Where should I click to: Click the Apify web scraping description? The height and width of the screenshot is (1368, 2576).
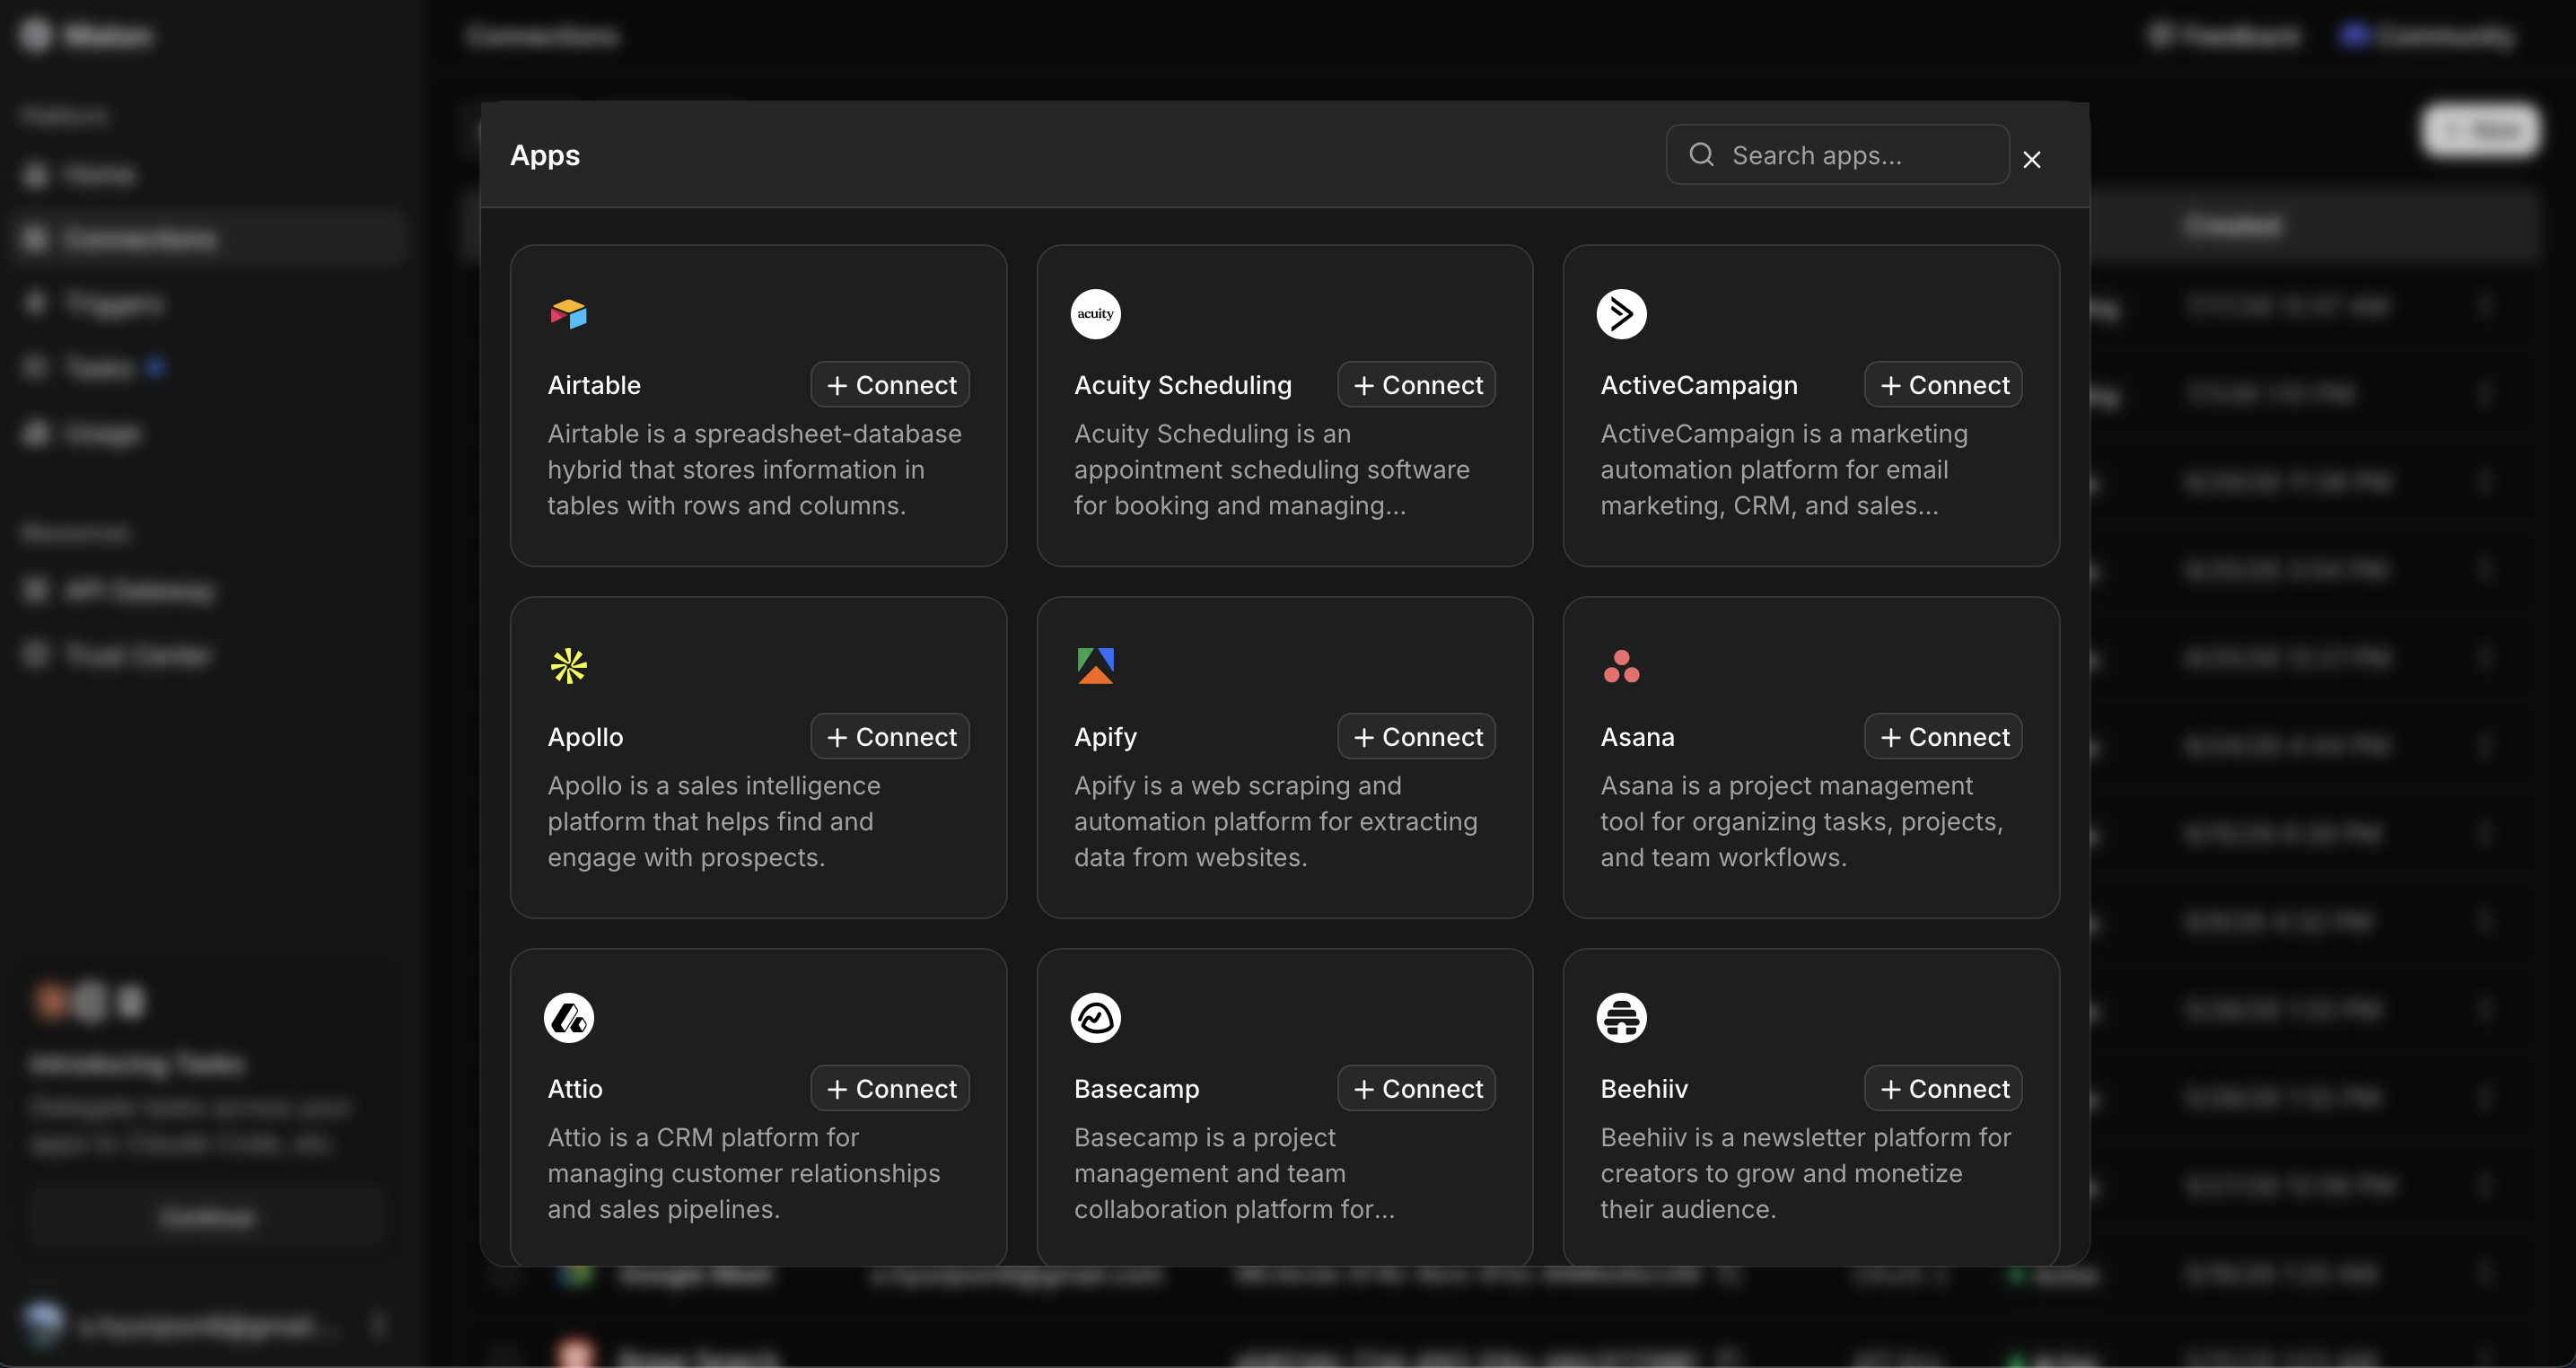[1275, 822]
